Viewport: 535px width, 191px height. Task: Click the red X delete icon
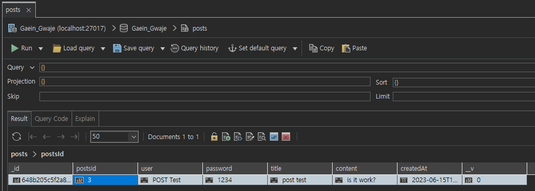pyautogui.click(x=286, y=137)
